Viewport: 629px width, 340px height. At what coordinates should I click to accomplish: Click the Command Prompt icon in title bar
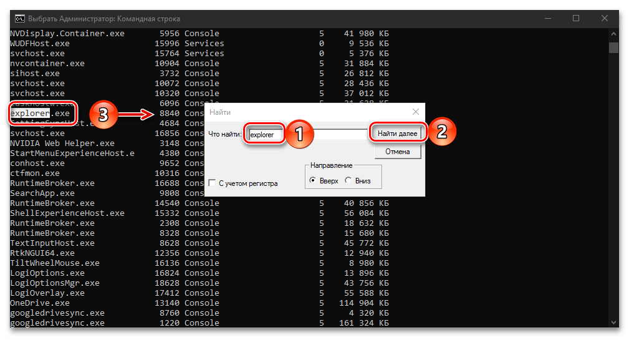click(19, 18)
